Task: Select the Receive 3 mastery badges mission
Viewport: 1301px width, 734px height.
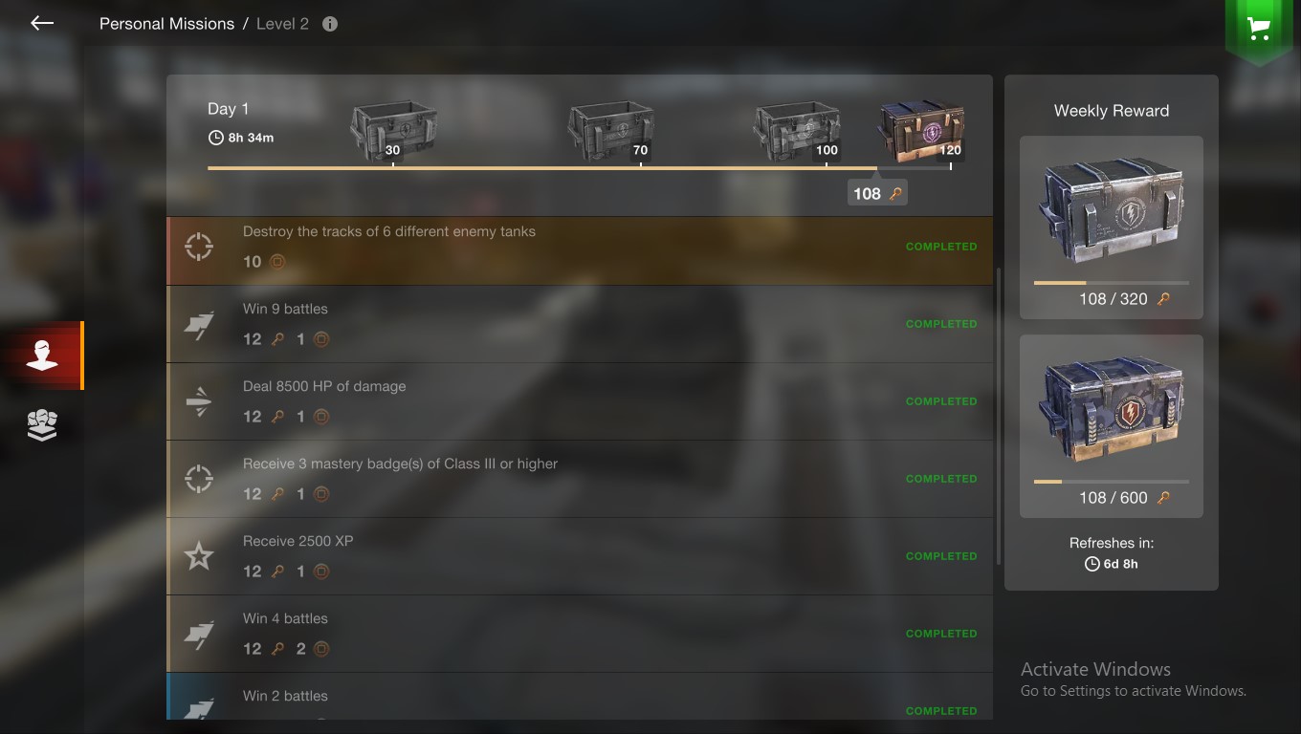Action: tap(580, 479)
